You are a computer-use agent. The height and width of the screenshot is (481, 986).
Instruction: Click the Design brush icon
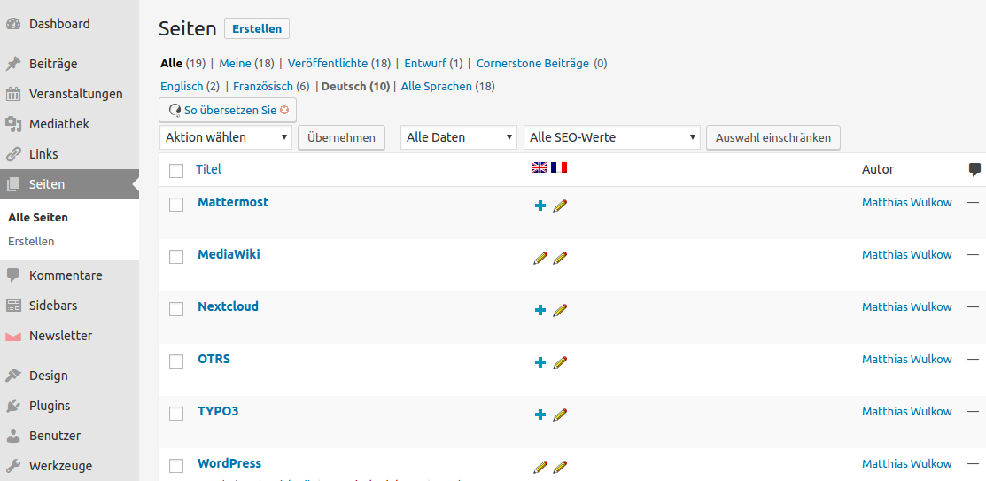(x=13, y=376)
